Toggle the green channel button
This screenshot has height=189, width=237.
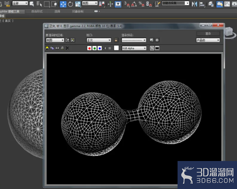94,48
